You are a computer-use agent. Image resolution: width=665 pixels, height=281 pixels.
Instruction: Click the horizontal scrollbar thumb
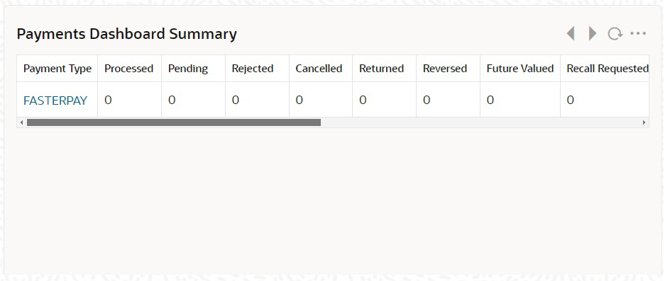point(174,122)
